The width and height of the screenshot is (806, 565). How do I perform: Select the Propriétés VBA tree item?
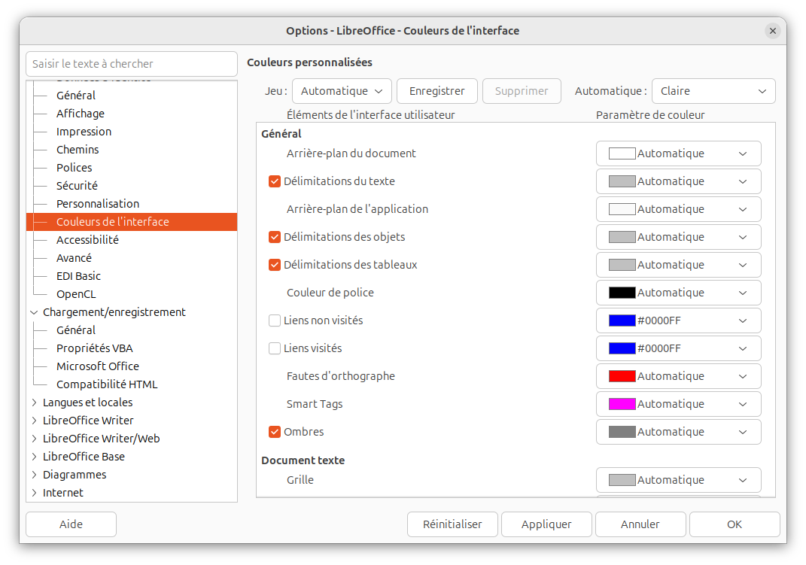95,348
